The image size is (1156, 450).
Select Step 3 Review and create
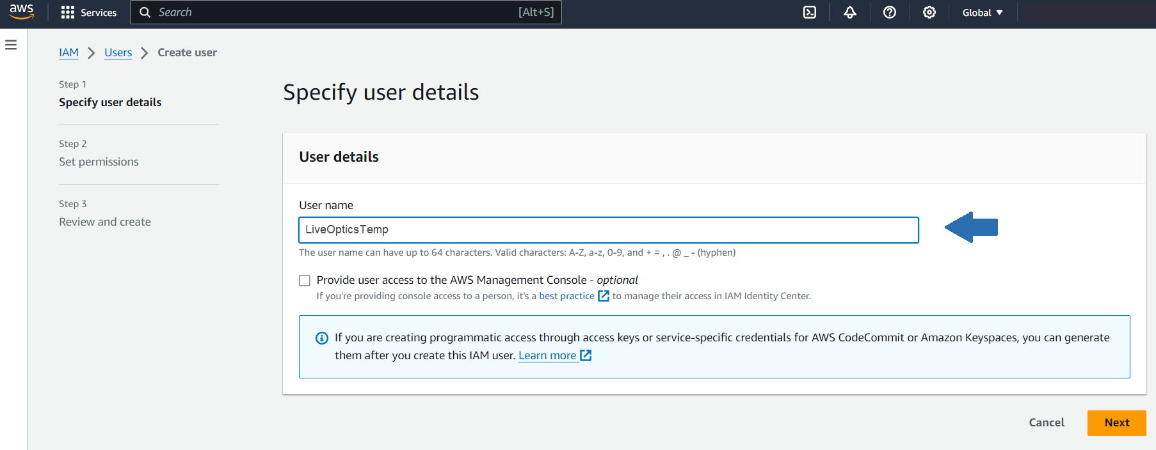click(x=105, y=222)
